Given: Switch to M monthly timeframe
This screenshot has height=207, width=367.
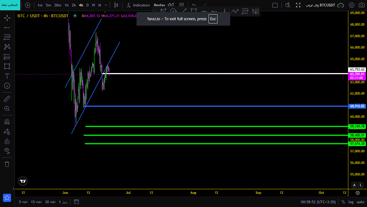Looking at the screenshot, I should click(100, 5).
